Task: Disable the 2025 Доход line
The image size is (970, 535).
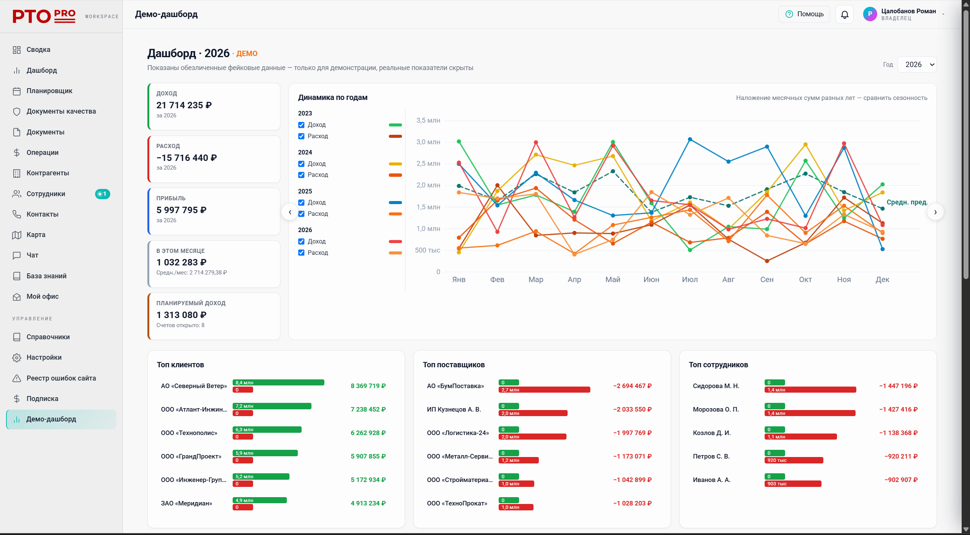Action: 301,203
